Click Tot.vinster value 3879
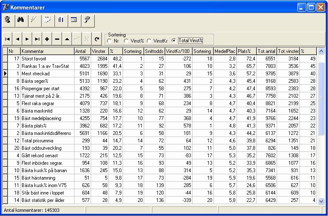This screenshot has height=216, width=328. (x=288, y=74)
